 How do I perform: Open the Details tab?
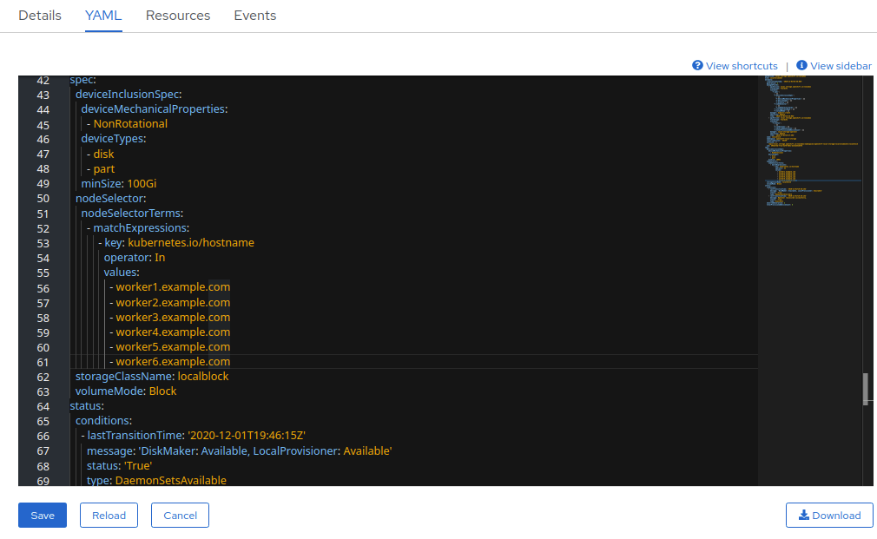(x=40, y=16)
